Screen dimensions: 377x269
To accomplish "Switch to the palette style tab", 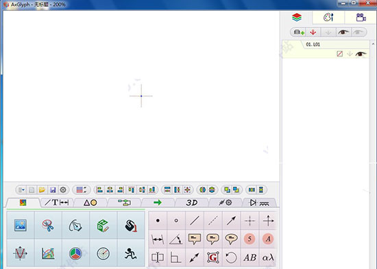I will [x=328, y=17].
